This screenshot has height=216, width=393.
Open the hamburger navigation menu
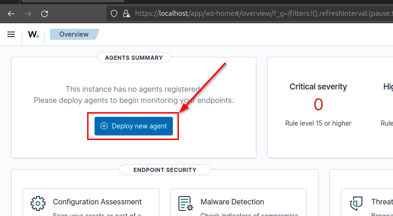click(11, 34)
